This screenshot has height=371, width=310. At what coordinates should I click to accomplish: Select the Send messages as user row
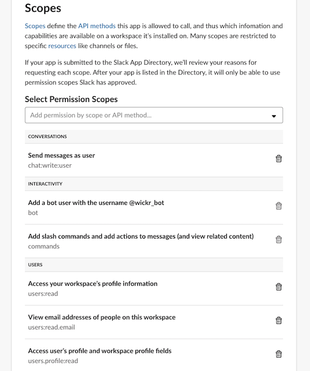(x=154, y=160)
